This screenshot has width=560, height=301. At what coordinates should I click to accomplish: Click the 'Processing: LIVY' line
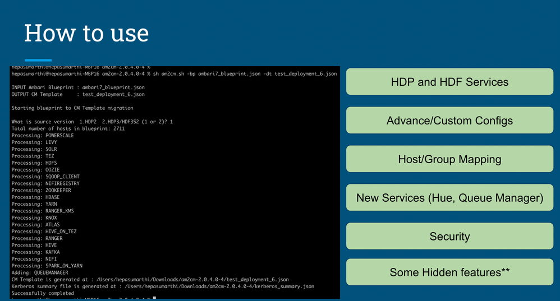click(x=34, y=142)
